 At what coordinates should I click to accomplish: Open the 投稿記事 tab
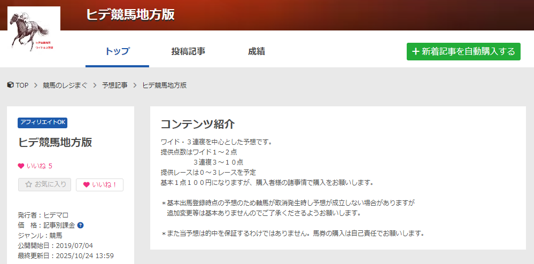[188, 52]
